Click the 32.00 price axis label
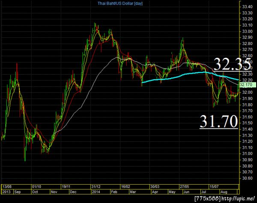The image size is (257, 203). [x=247, y=92]
